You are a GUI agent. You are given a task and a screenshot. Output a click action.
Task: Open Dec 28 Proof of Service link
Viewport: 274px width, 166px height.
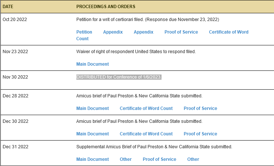click(x=200, y=108)
